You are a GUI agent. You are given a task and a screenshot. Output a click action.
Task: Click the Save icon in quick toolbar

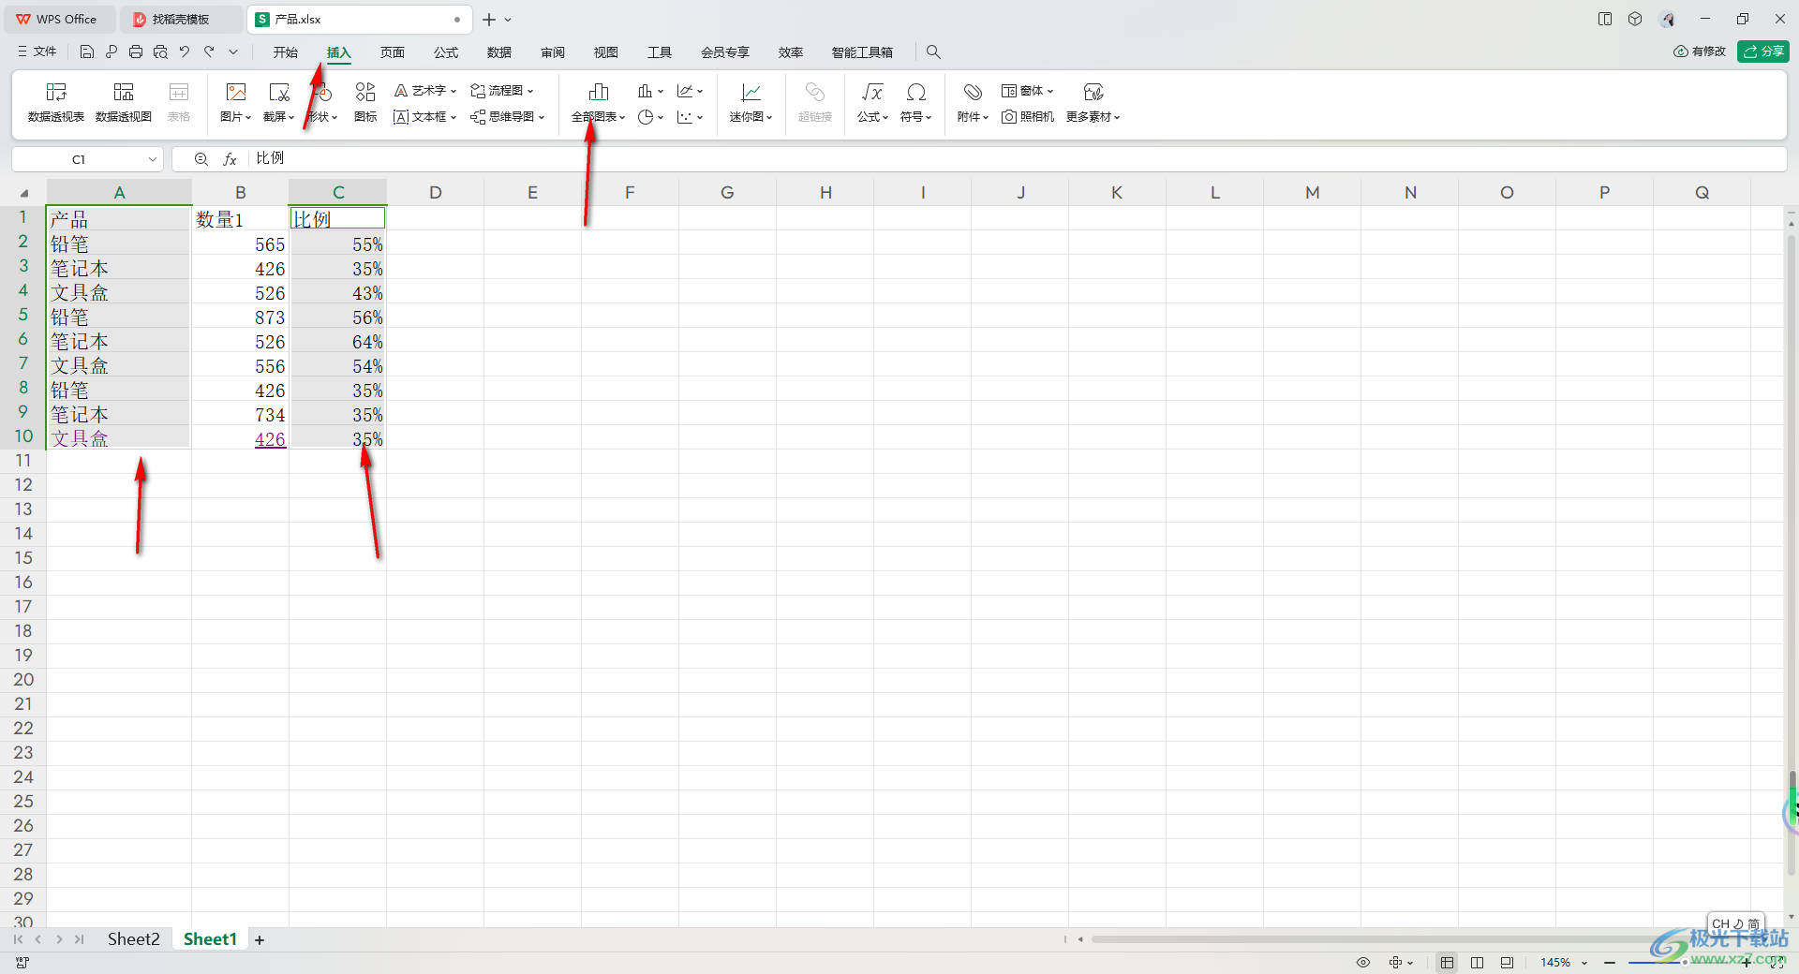click(x=87, y=52)
